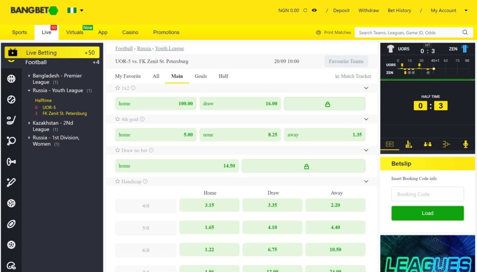Collapse the 4th goal market section
Viewport: 477px width, 272px height.
click(x=366, y=119)
